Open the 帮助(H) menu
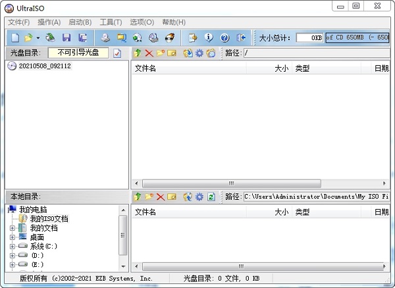Image resolution: width=395 pixels, height=288 pixels. coord(174,22)
